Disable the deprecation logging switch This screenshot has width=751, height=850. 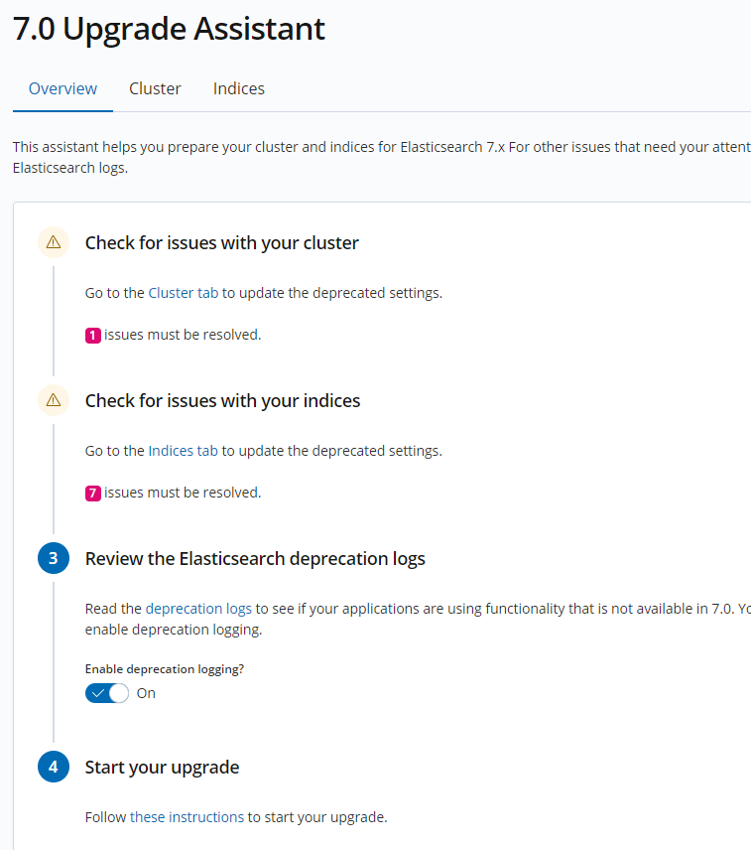pos(107,693)
